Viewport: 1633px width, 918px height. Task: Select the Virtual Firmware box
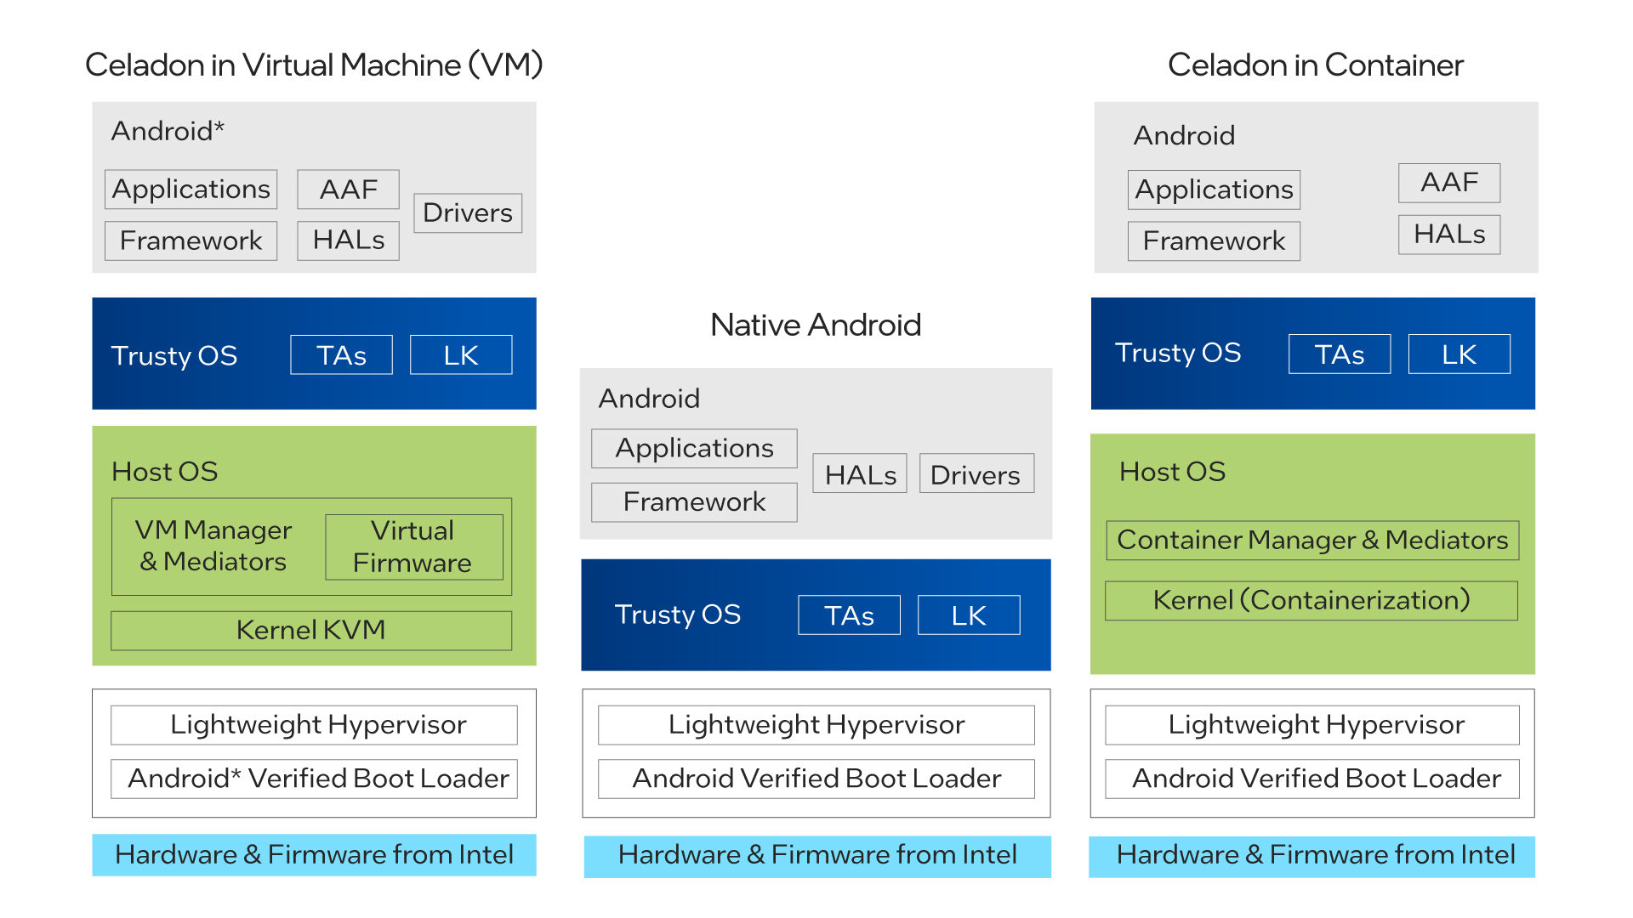coord(413,547)
